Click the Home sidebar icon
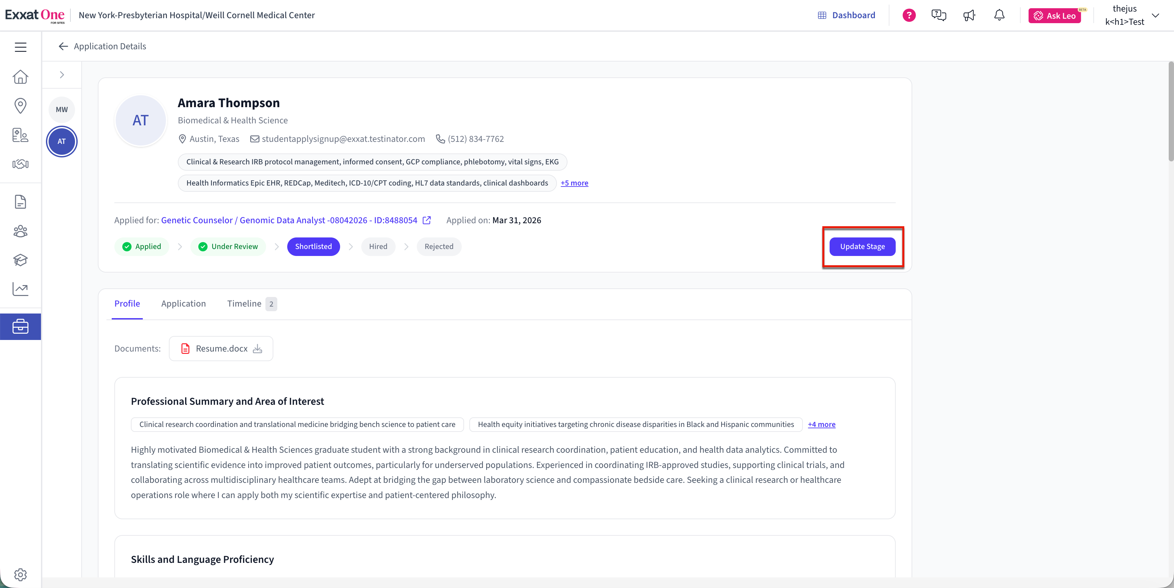Image resolution: width=1174 pixels, height=588 pixels. (x=20, y=77)
